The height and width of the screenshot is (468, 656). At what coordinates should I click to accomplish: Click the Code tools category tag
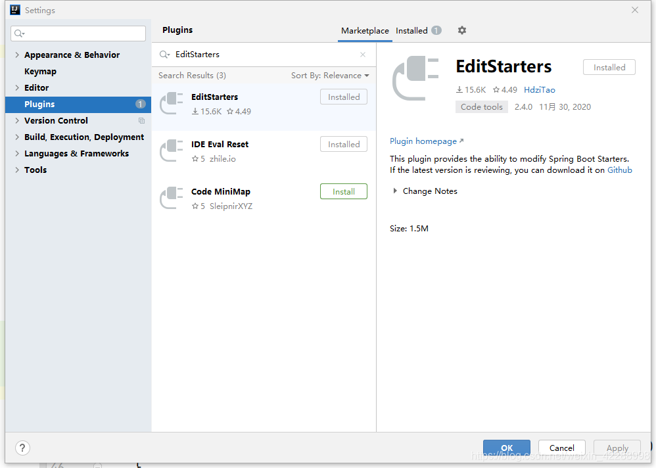(482, 106)
